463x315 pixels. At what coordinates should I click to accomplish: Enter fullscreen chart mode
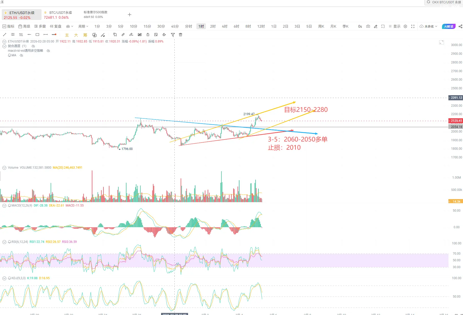(413, 26)
